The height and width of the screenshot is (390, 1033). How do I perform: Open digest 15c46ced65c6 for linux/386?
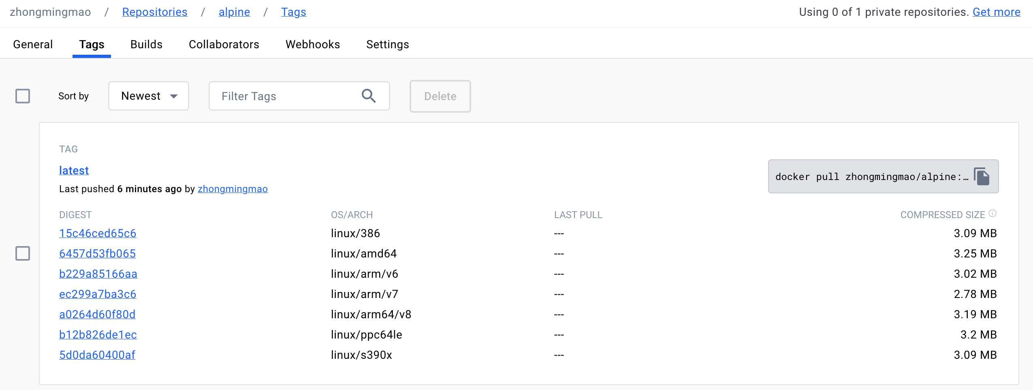click(98, 233)
